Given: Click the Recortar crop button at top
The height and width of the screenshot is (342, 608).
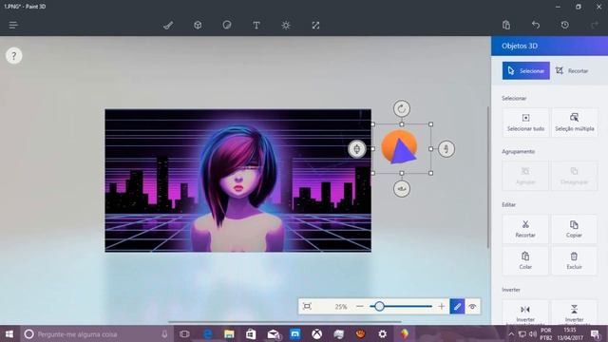Looking at the screenshot, I should (x=572, y=70).
